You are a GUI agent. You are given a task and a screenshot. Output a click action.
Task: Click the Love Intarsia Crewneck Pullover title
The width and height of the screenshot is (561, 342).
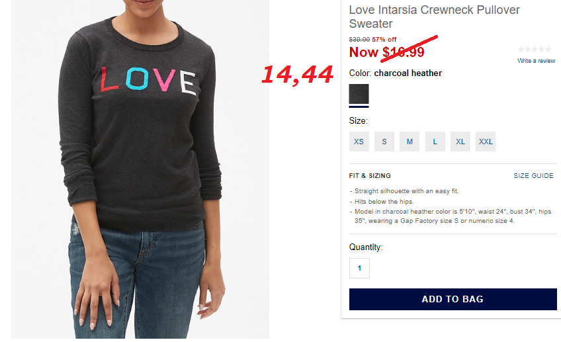click(x=435, y=17)
